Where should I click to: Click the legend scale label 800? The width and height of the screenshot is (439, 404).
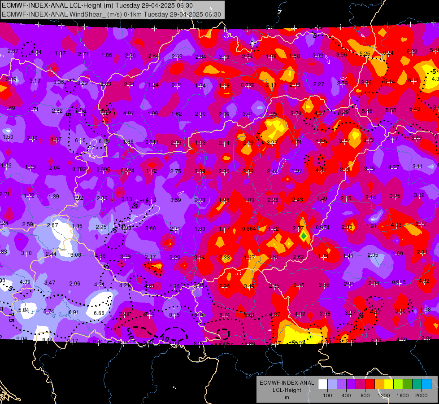[x=365, y=395]
